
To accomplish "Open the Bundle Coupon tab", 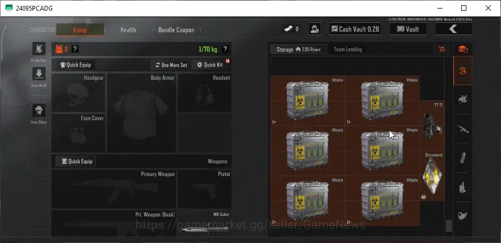I will click(176, 30).
